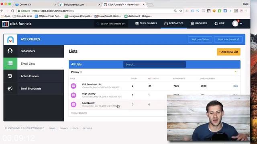The image size is (257, 144).
Task: Open the Chrome three-dot menu
Action: 247,11
